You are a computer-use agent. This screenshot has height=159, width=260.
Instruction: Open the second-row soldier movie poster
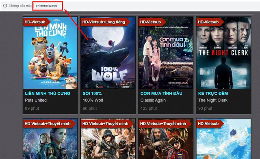(x=108, y=139)
